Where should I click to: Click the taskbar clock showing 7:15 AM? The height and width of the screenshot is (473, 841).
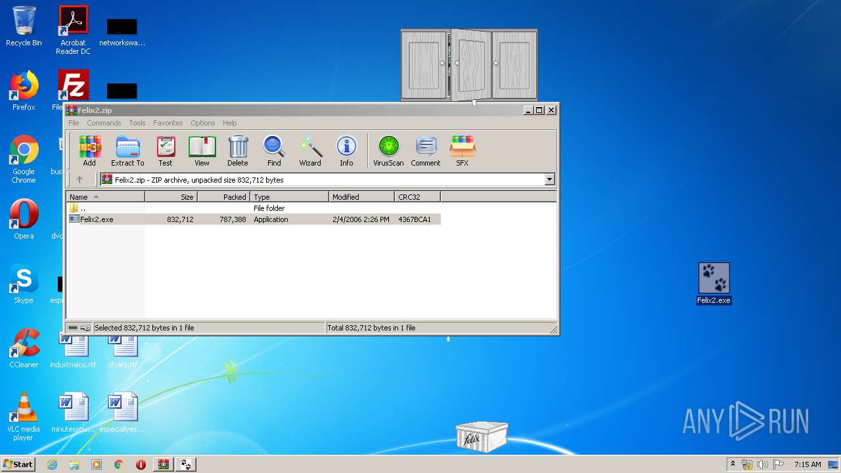click(807, 464)
